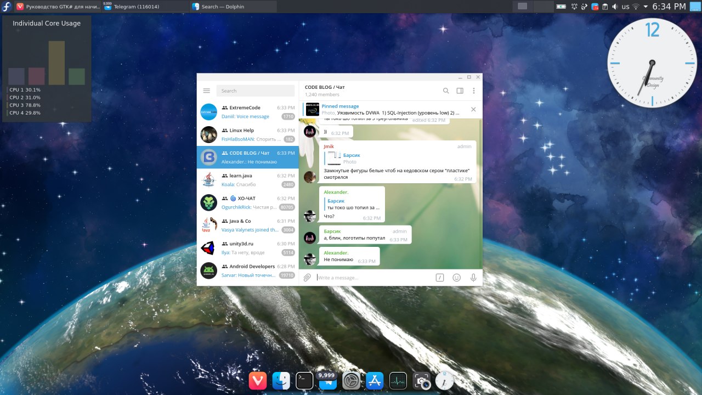Click the analog clock desktop widget

pyautogui.click(x=652, y=63)
